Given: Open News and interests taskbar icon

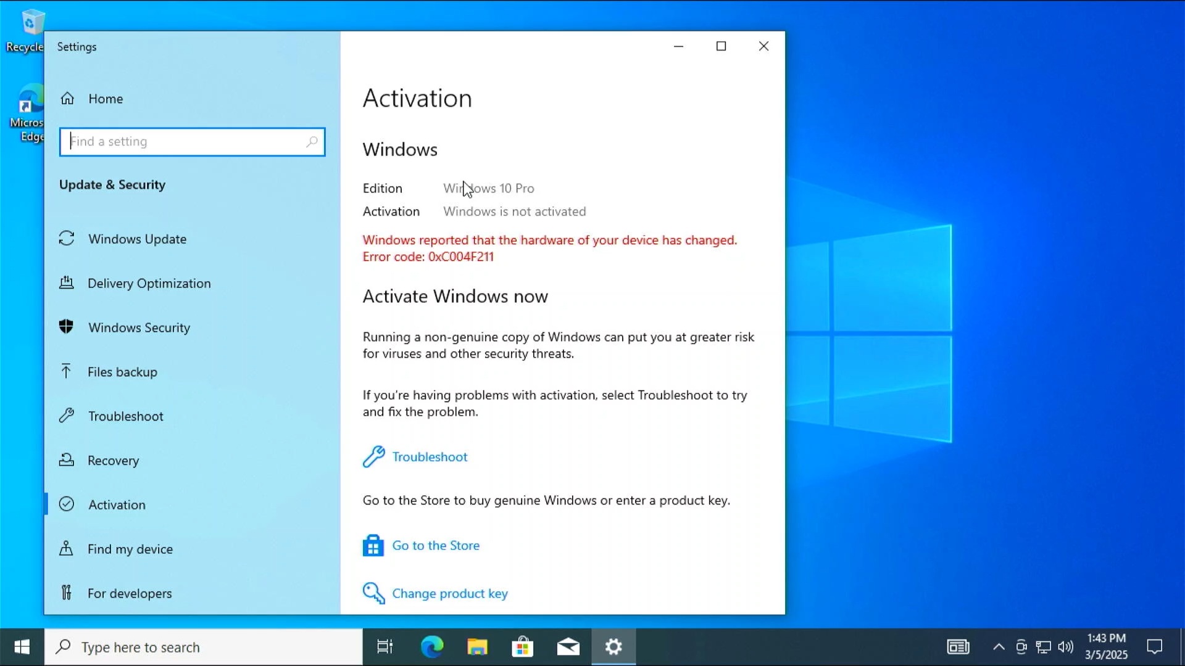Looking at the screenshot, I should 958,647.
